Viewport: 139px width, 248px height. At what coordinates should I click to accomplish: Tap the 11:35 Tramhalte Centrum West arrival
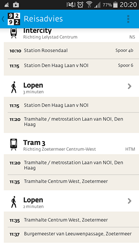(x=71, y=181)
